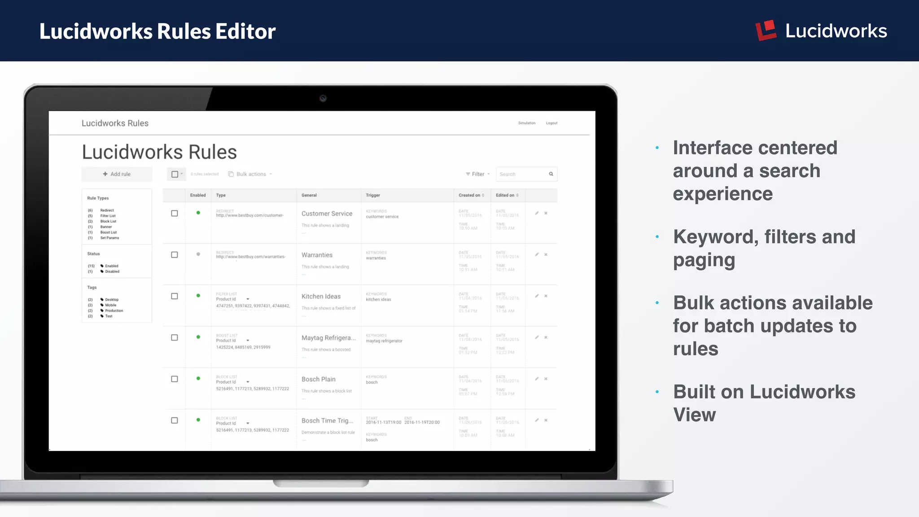Toggle enabled dot for Customer Service rule
The width and height of the screenshot is (919, 517).
(x=198, y=213)
